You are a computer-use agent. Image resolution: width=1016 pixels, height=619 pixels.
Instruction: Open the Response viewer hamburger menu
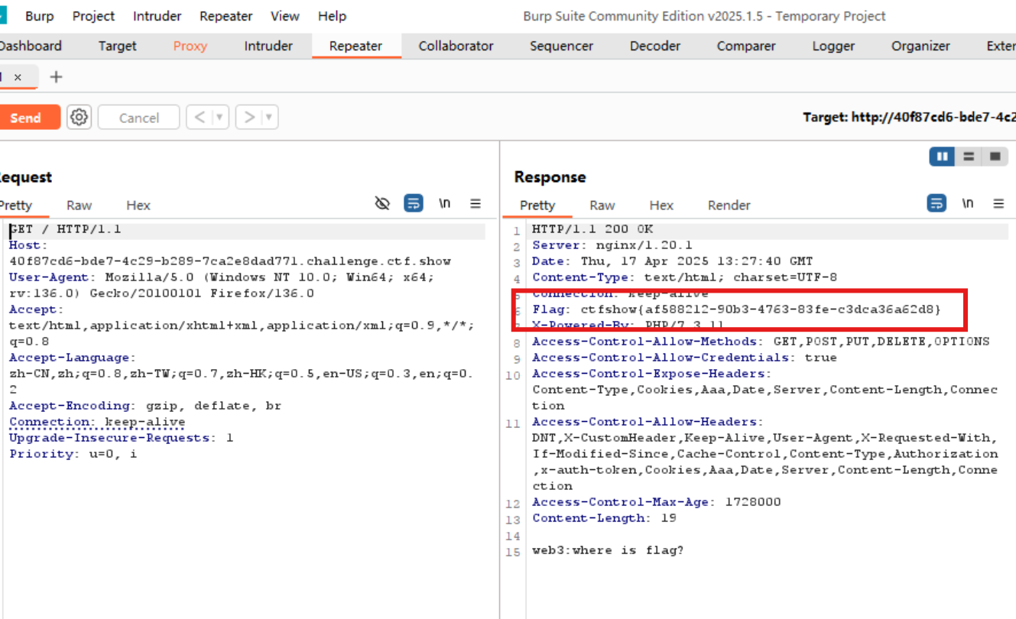pyautogui.click(x=998, y=203)
